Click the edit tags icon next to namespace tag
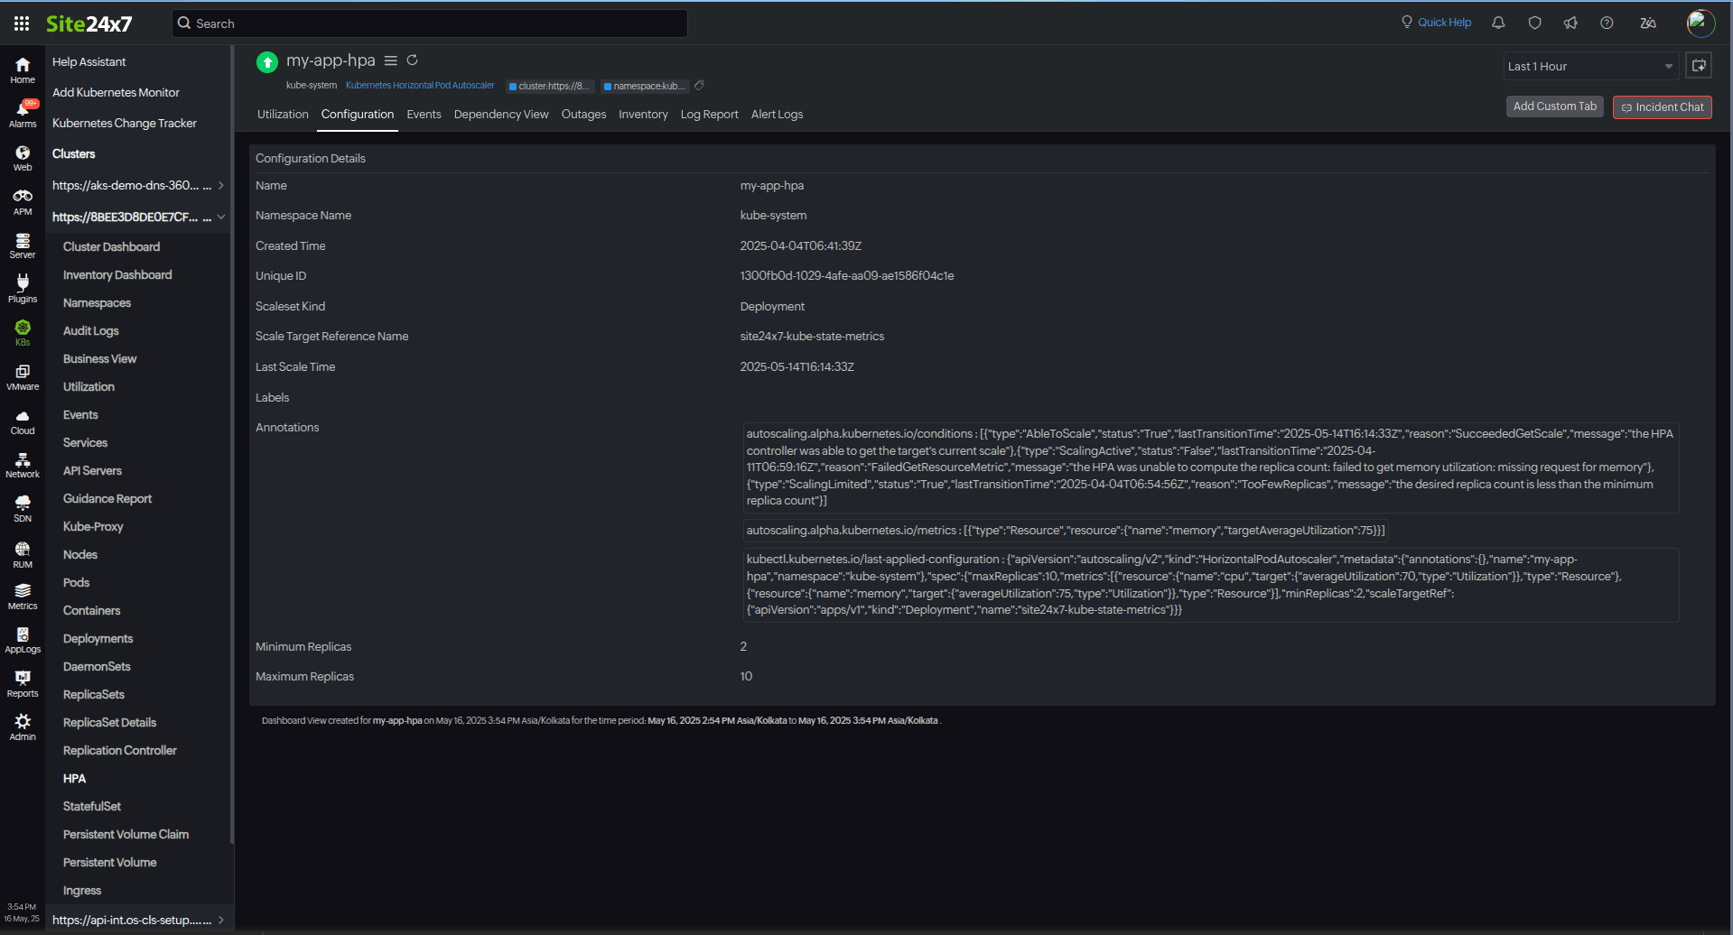1733x935 pixels. (x=699, y=86)
